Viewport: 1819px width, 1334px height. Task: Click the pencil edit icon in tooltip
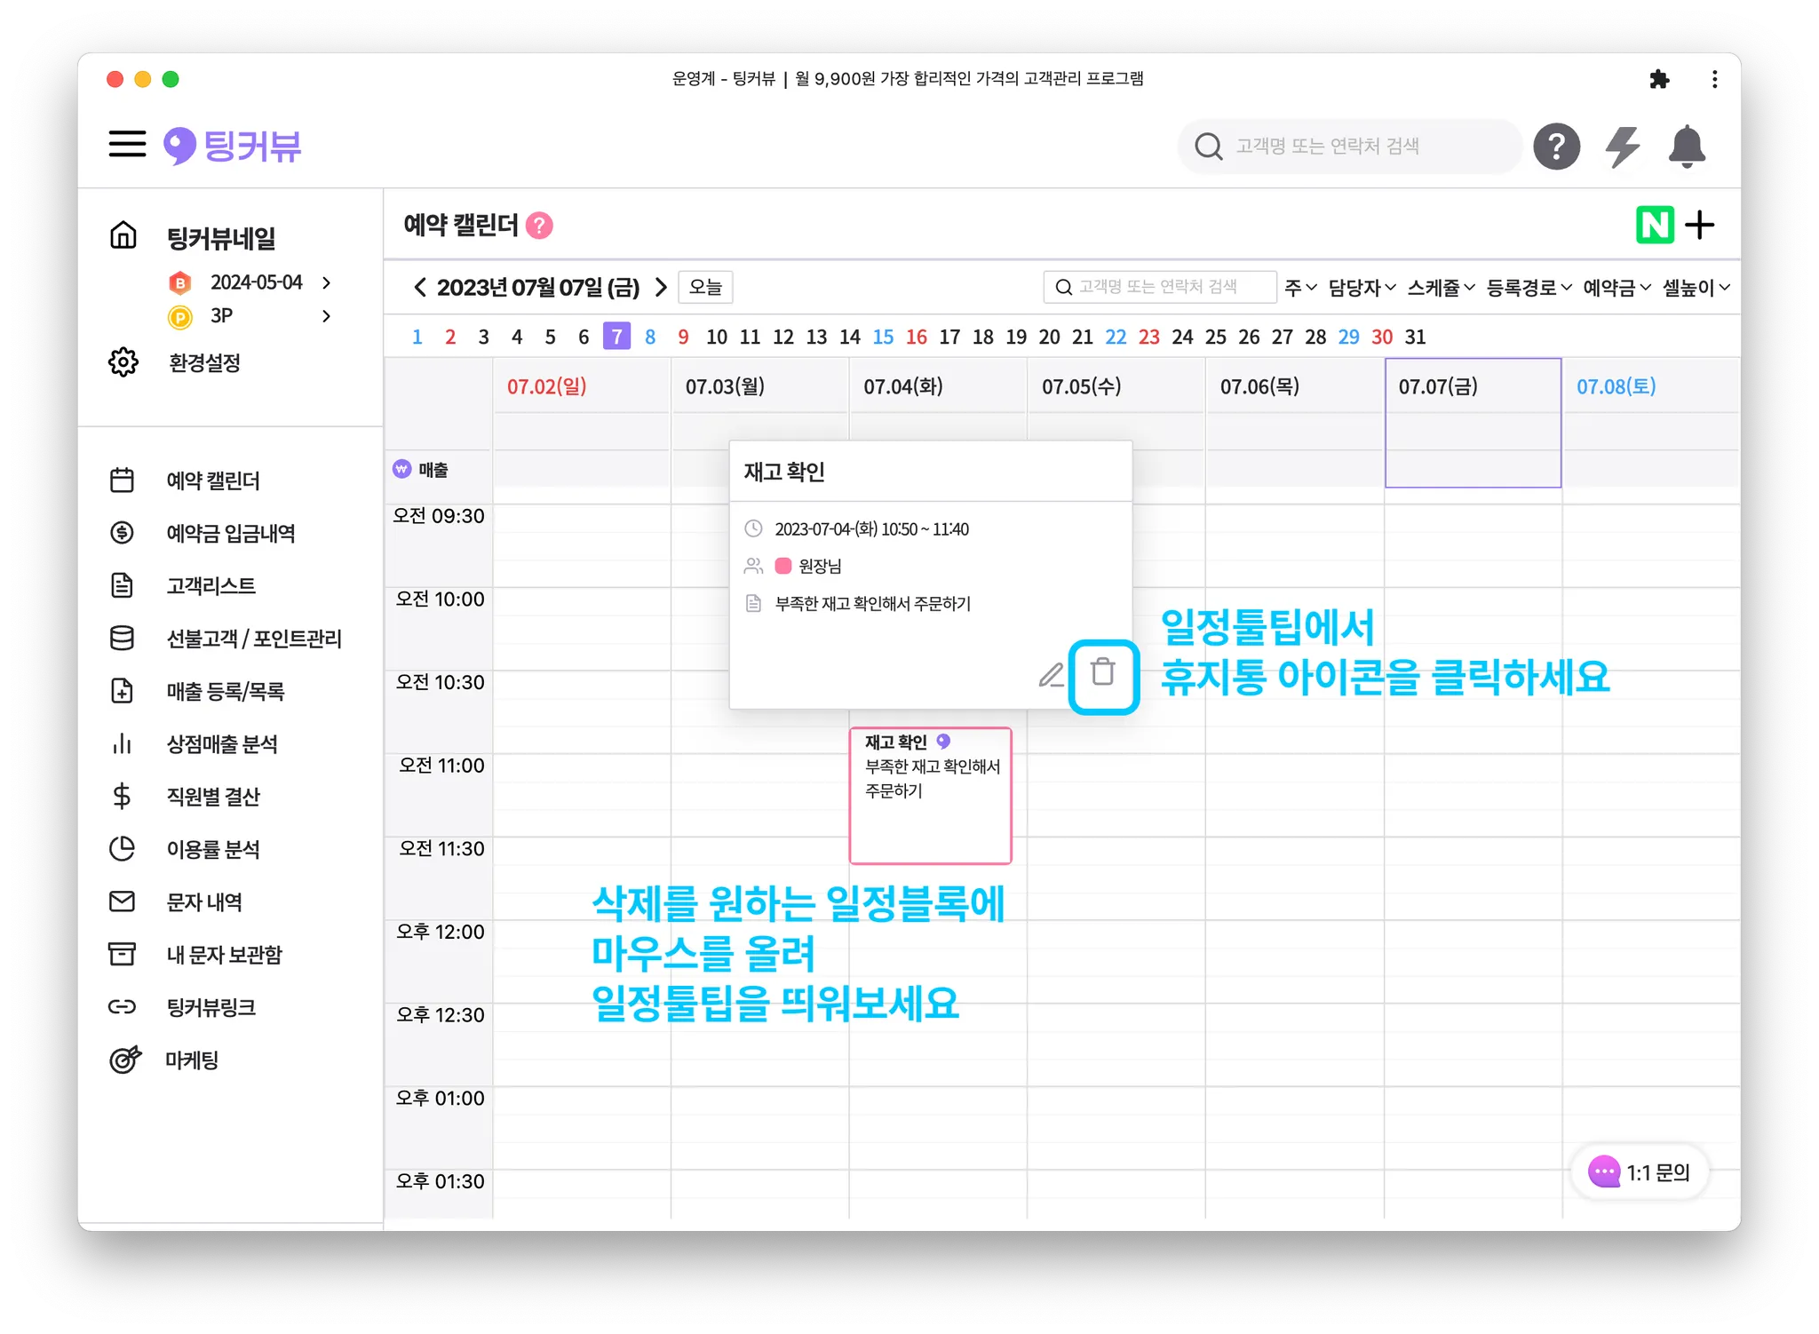point(1051,675)
